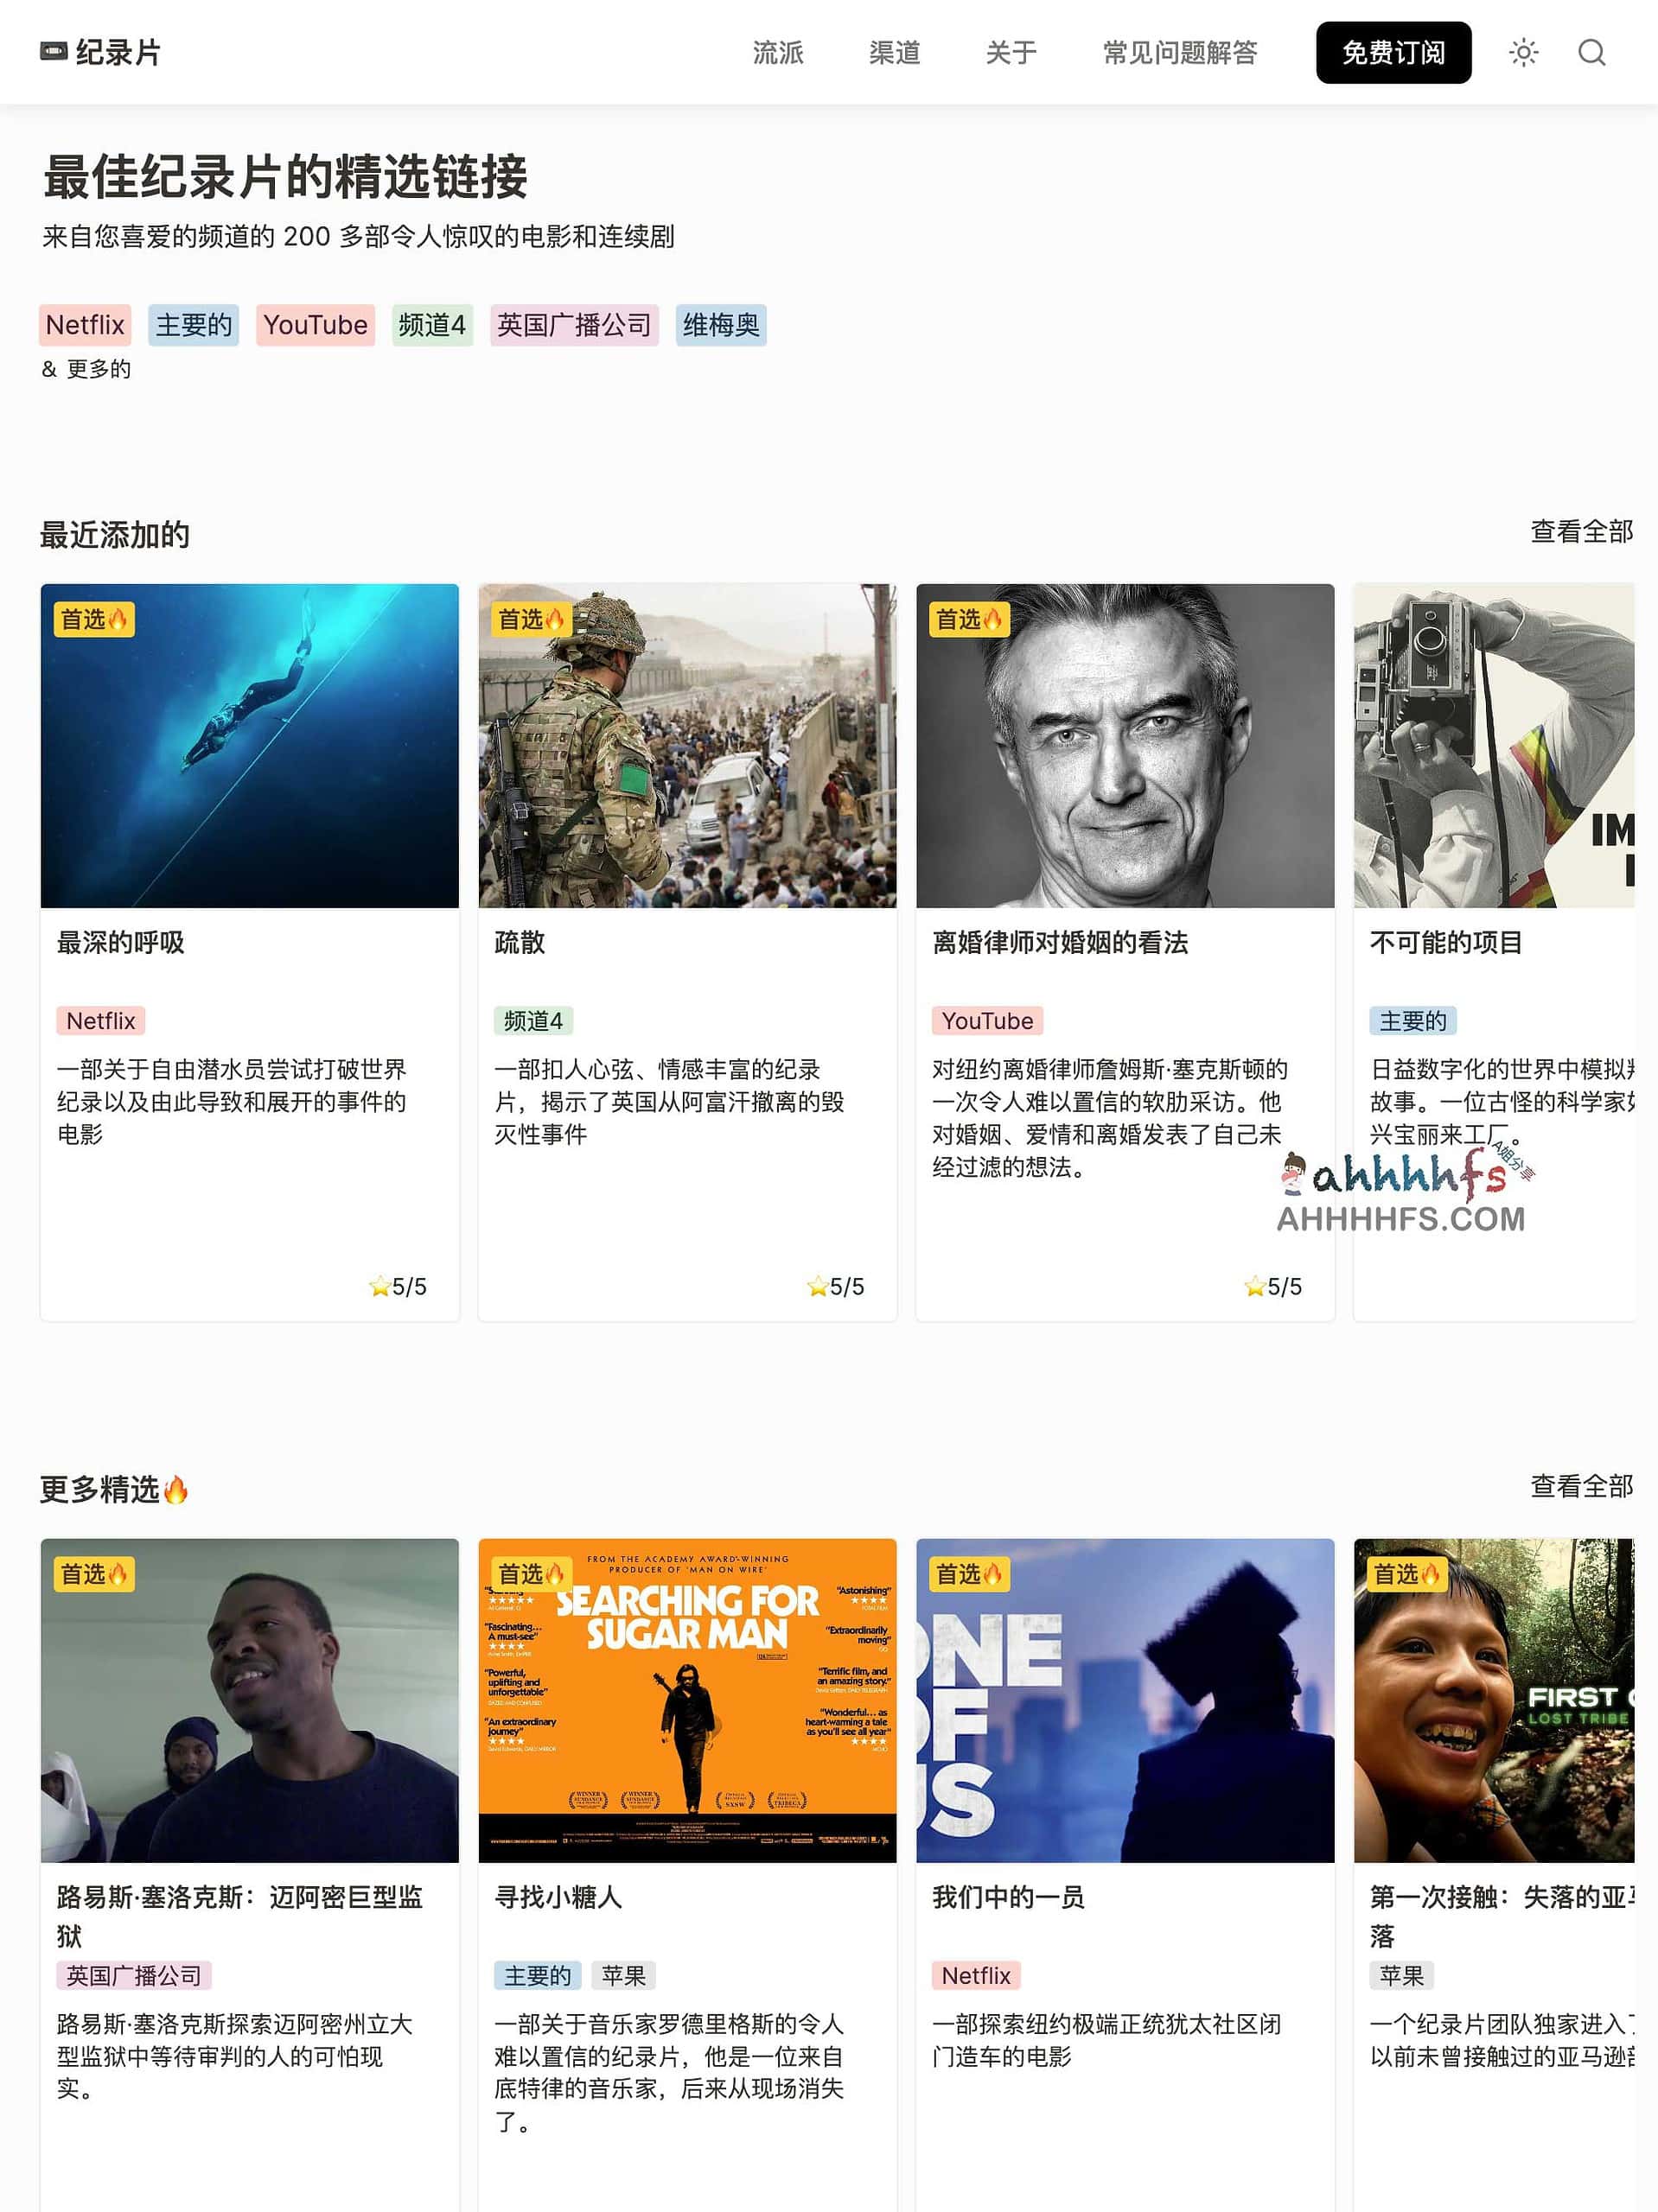
Task: Click the 纪录片 site logo
Action: tap(101, 52)
